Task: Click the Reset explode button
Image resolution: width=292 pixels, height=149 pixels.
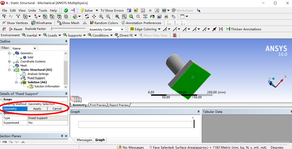Action: (x=16, y=29)
